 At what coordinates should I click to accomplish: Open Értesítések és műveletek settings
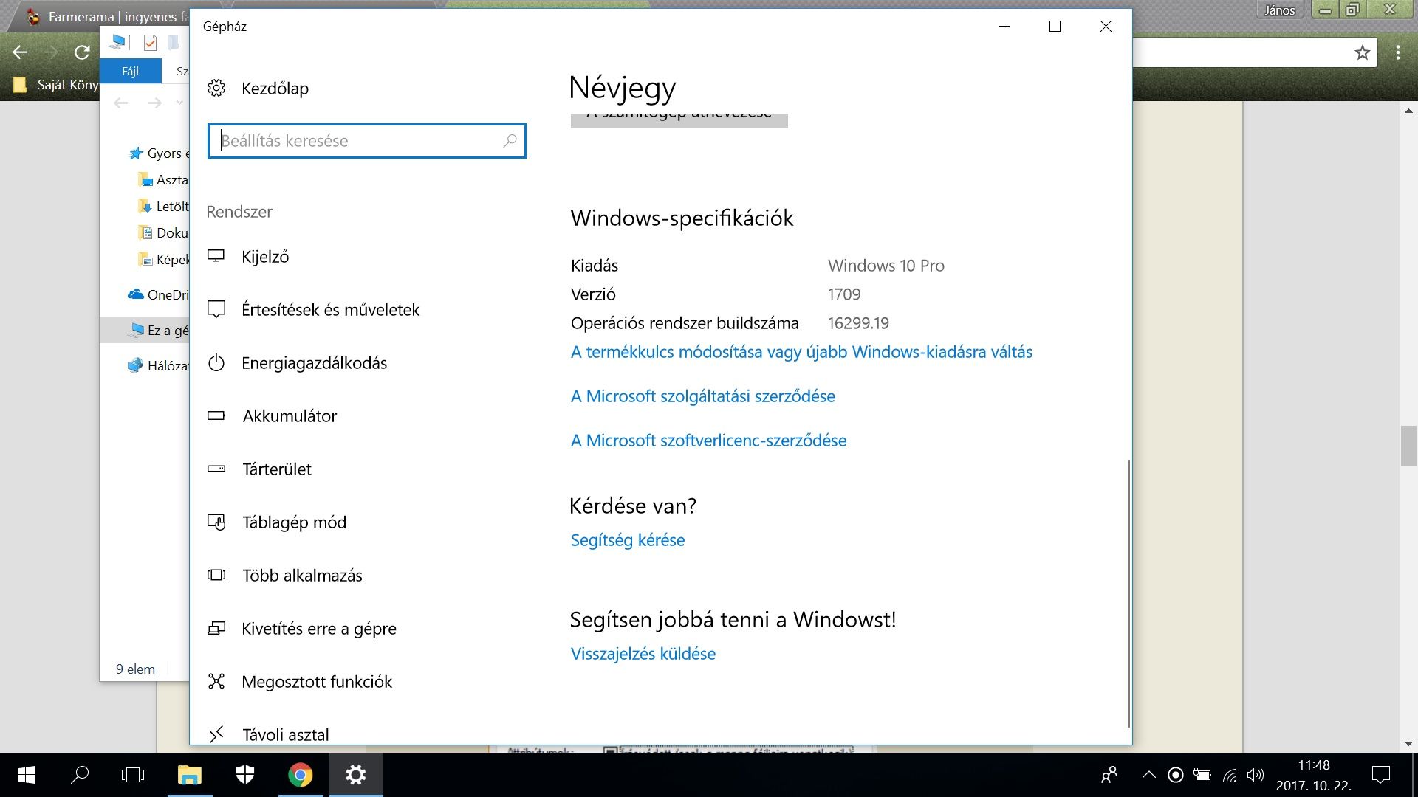click(x=330, y=310)
